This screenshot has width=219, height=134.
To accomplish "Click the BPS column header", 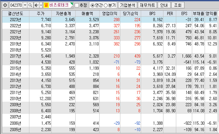I will coord(152,13).
